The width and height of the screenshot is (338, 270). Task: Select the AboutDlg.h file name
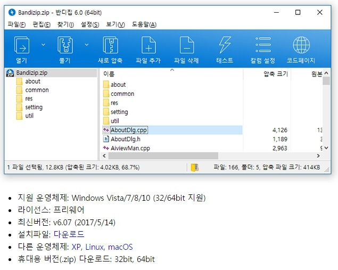pos(126,139)
